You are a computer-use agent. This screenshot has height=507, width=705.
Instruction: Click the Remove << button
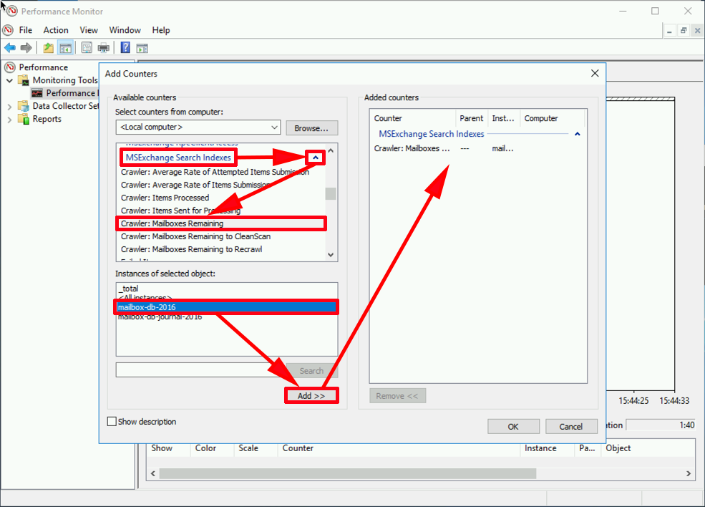pyautogui.click(x=397, y=396)
